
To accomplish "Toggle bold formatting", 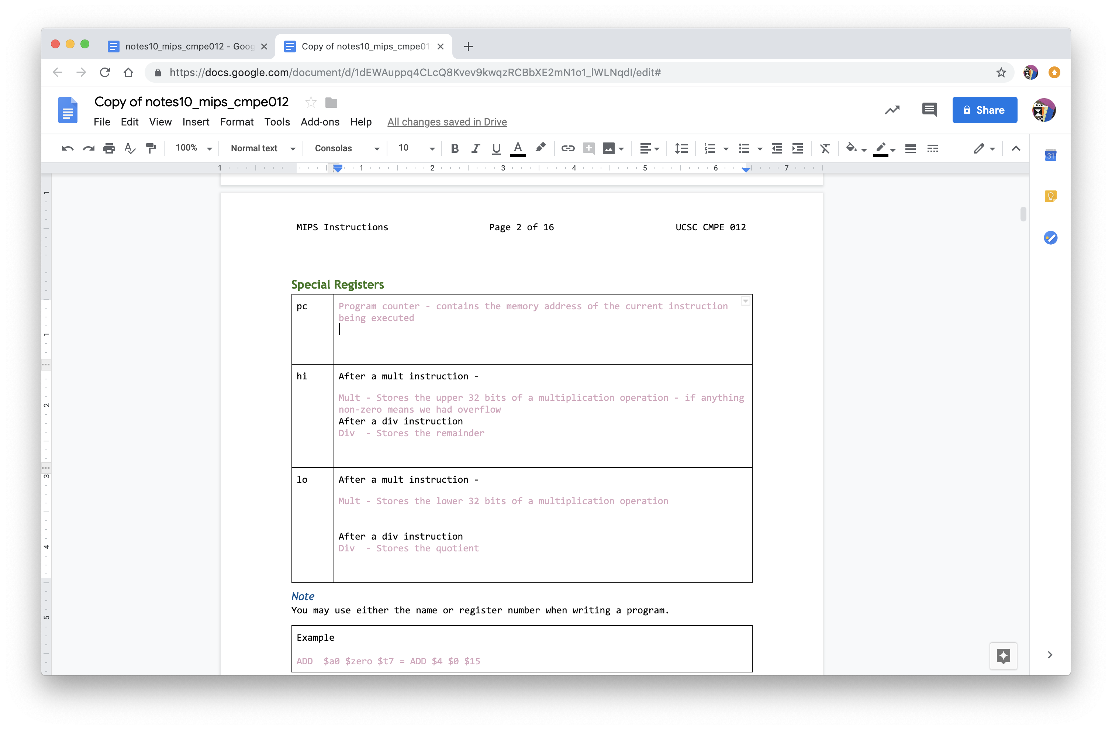I will [x=454, y=149].
